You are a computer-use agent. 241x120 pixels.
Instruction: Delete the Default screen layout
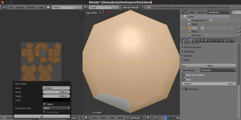coord(80,7)
